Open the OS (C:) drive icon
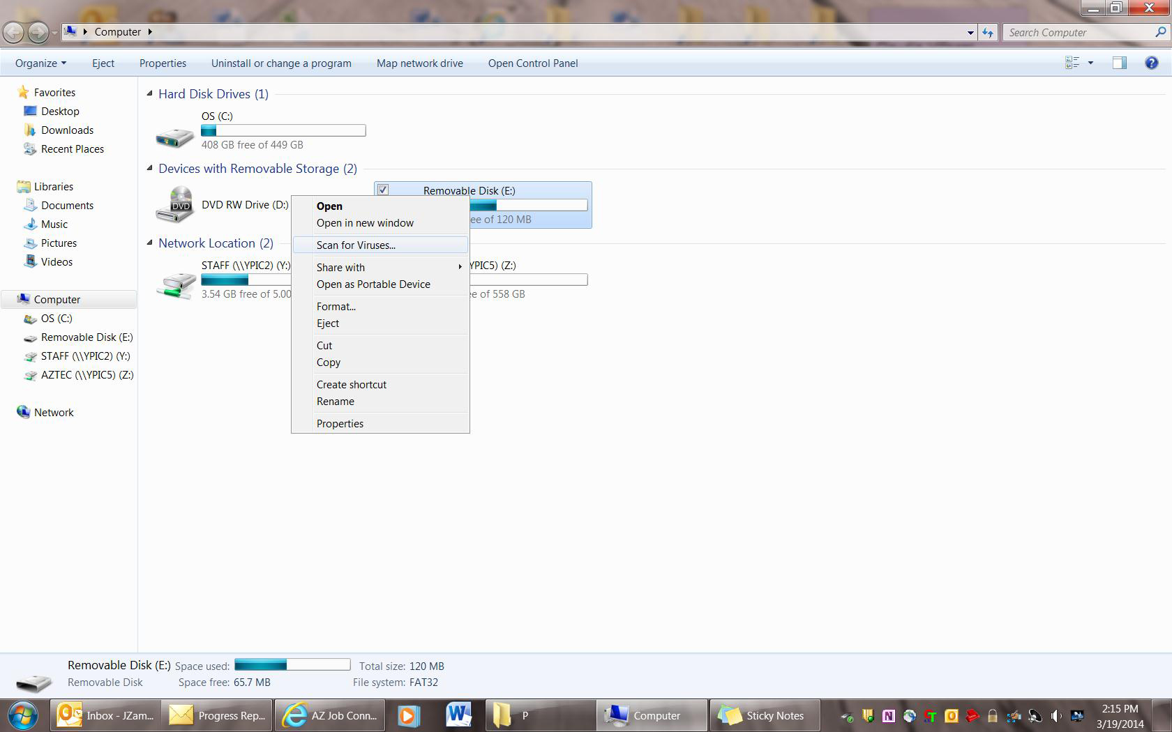The width and height of the screenshot is (1172, 732). click(174, 136)
